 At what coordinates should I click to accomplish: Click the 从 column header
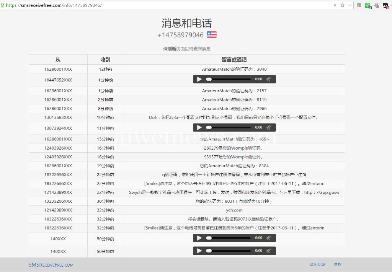(x=58, y=60)
